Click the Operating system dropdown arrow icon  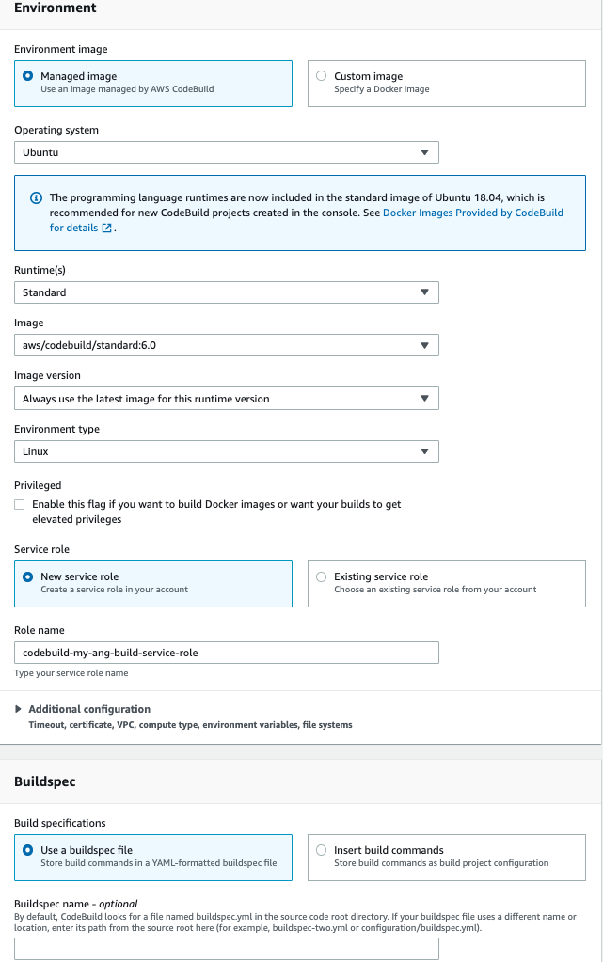click(x=424, y=152)
